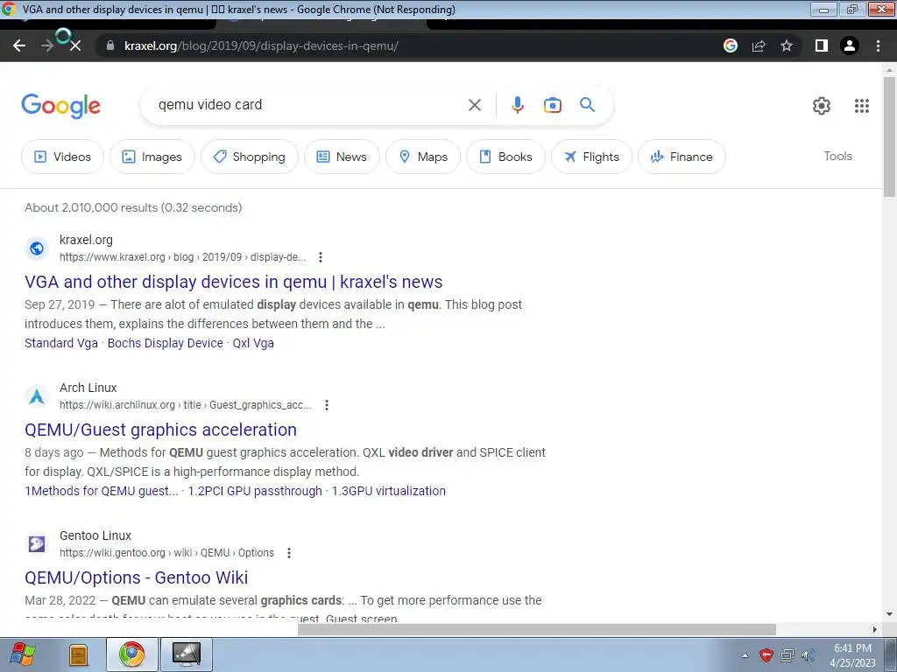Switch to Images results
The width and height of the screenshot is (897, 672).
click(x=152, y=157)
